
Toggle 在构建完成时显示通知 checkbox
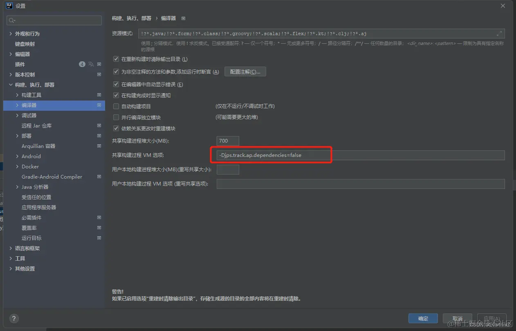pyautogui.click(x=116, y=96)
